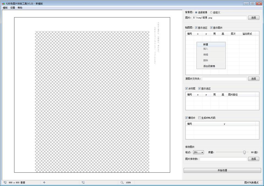Open the 模板 menu
The width and height of the screenshot is (264, 186).
[x=5, y=8]
